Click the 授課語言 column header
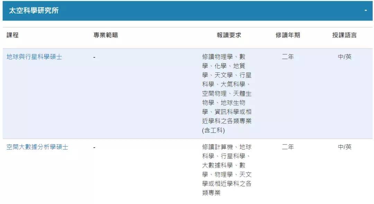374x204 pixels. (344, 35)
